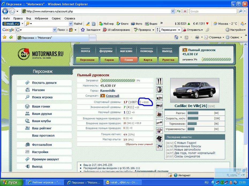Expand the Переводчик dropdown arrow
The height and width of the screenshot is (186, 249).
click(179, 30)
